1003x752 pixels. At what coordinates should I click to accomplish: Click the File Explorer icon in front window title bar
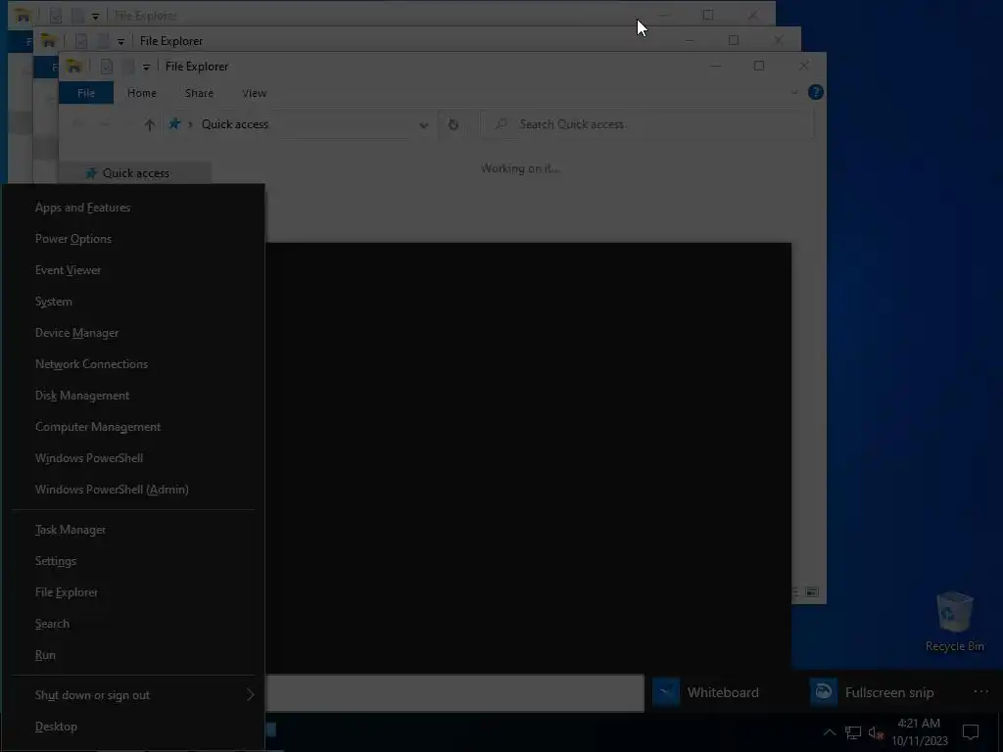coord(73,66)
